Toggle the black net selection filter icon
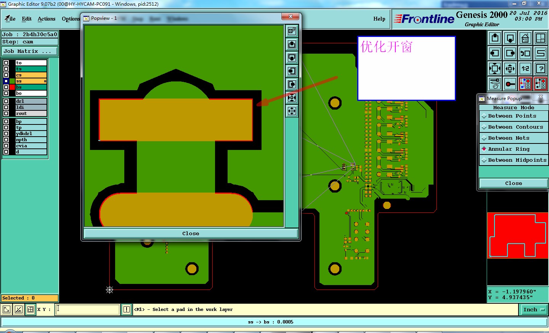549x333 pixels. pyautogui.click(x=541, y=84)
